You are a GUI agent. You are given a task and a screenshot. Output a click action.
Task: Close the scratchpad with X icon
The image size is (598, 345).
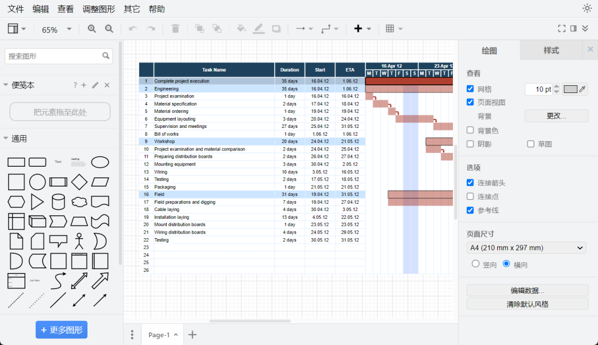(107, 85)
